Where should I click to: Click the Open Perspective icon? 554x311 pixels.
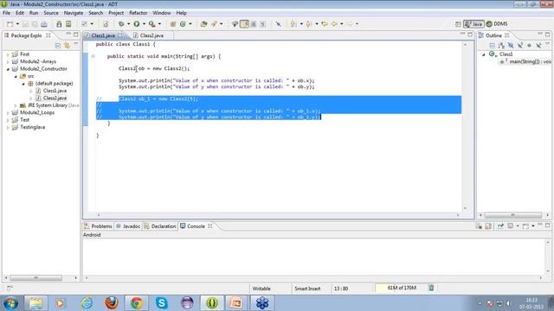458,24
